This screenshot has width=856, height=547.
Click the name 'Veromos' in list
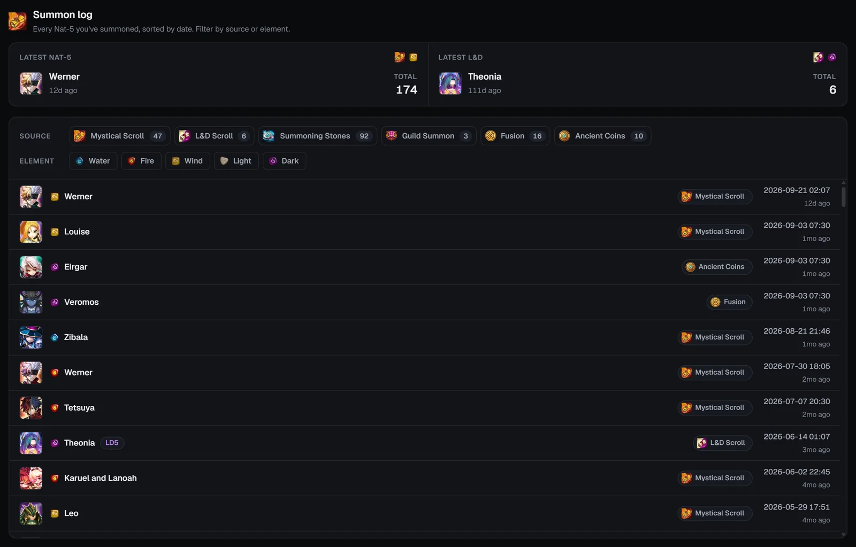point(81,302)
